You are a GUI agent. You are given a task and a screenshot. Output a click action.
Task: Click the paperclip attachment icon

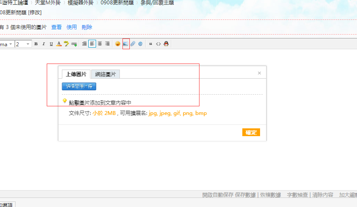133,44
